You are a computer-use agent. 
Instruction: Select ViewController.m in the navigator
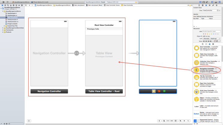(x=13, y=22)
